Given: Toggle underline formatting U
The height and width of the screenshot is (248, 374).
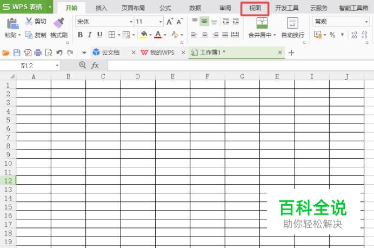Looking at the screenshot, I should 99,35.
